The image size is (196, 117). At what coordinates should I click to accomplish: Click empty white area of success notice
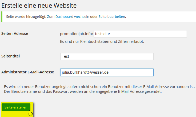[160, 16]
